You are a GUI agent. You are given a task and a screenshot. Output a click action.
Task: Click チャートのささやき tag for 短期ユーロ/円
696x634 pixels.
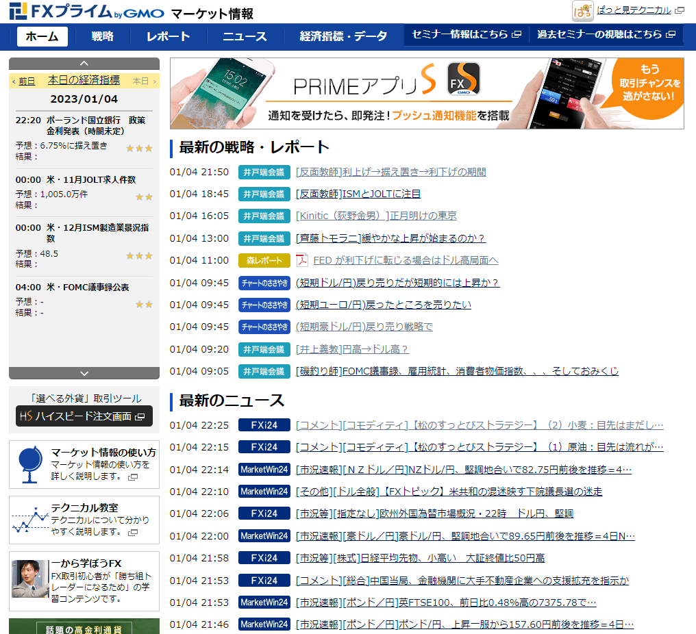click(x=264, y=305)
